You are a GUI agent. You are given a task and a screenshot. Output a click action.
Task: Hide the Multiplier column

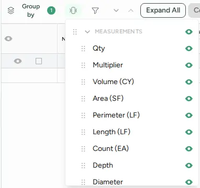coord(189,65)
